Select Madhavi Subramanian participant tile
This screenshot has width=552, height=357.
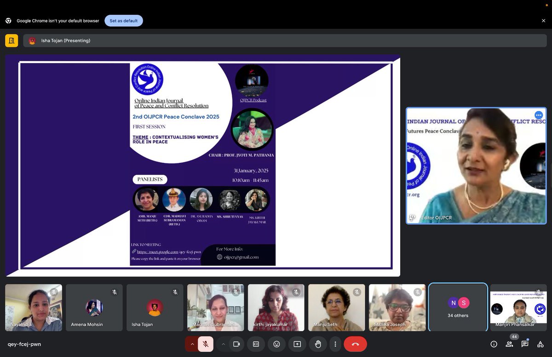pos(216,307)
